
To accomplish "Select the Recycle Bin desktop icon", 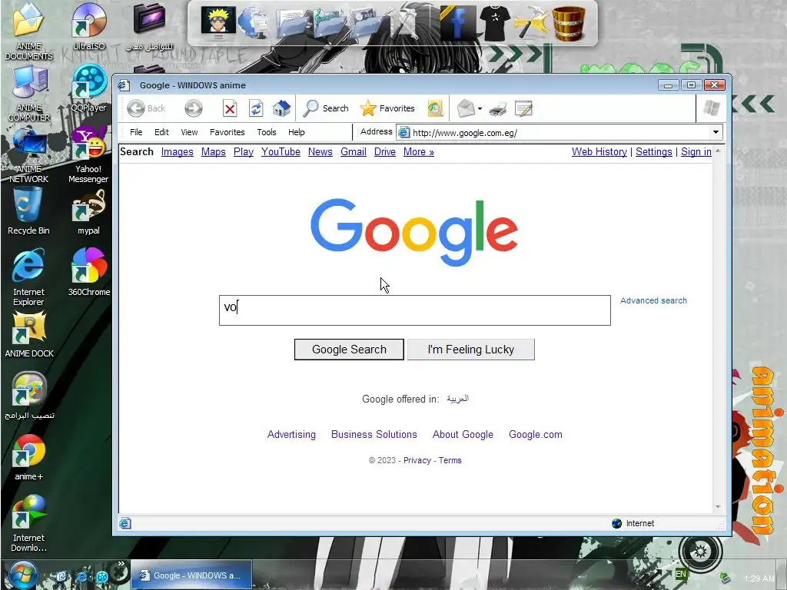I will tap(28, 211).
